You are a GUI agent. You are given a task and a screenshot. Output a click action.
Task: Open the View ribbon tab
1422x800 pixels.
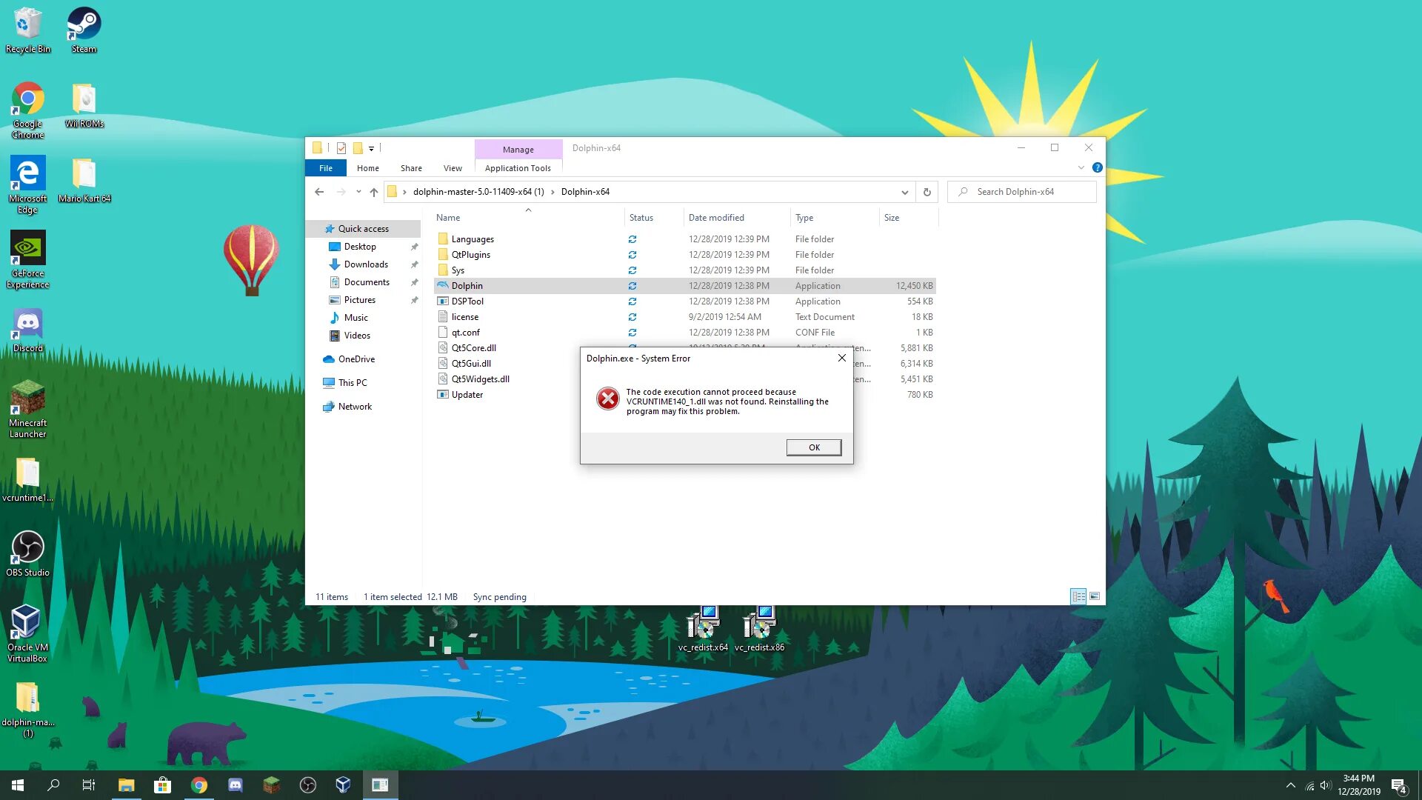click(453, 168)
